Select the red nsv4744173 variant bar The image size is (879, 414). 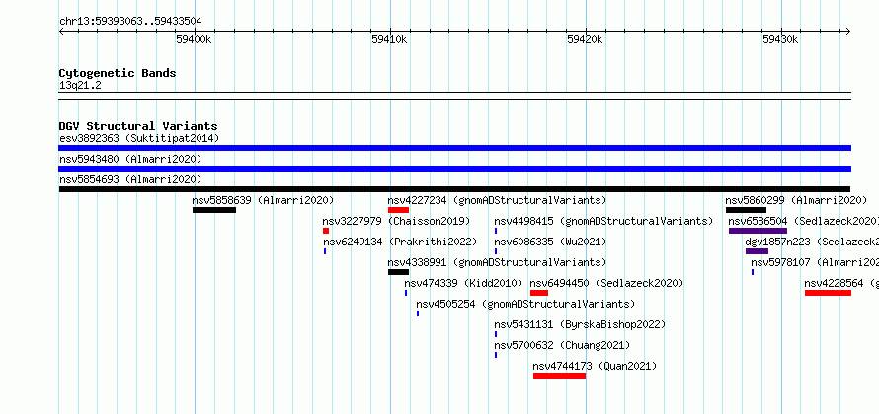pyautogui.click(x=559, y=376)
